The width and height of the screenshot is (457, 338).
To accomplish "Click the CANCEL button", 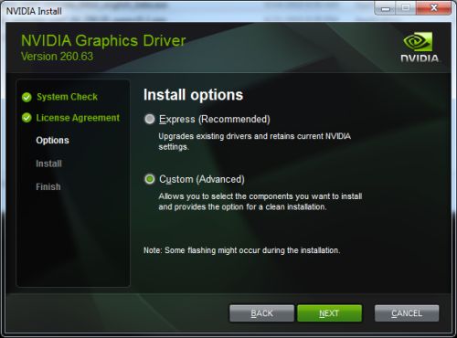I will point(407,313).
